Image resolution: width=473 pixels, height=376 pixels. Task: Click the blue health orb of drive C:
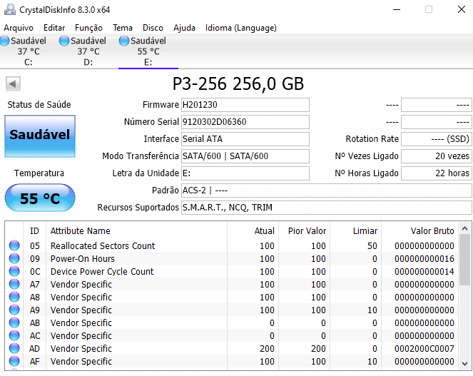(x=4, y=41)
